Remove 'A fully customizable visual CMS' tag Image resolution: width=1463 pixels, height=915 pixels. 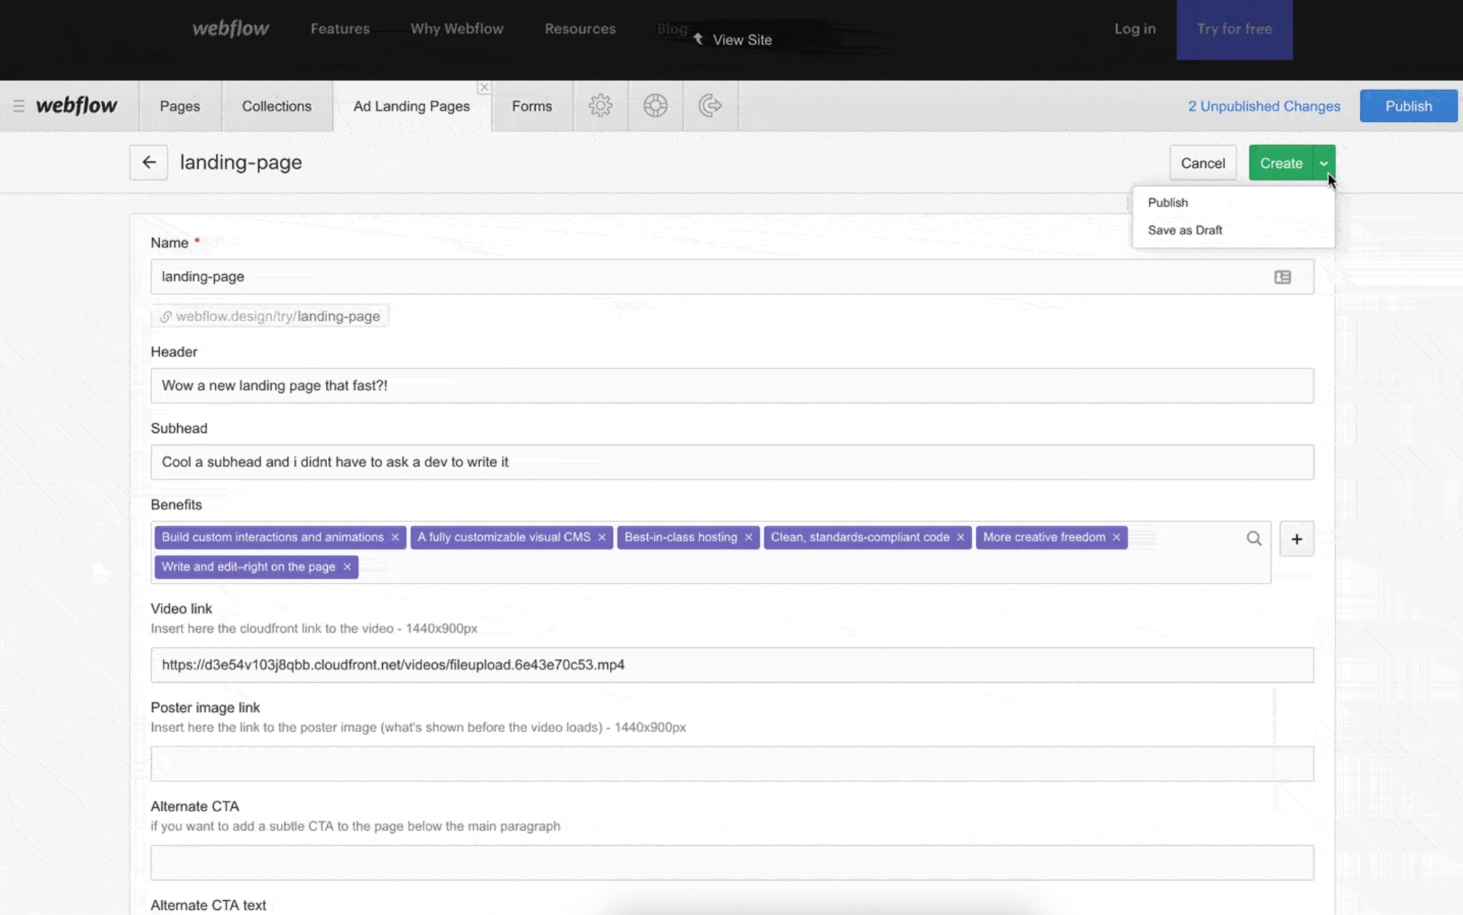[601, 537]
